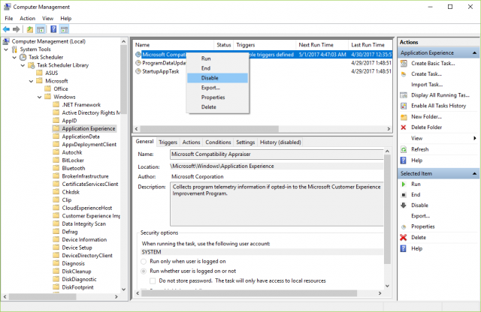Viewport: 481px width, 312px height.
Task: Click the blue Help toolbar icon
Action: pyautogui.click(x=53, y=29)
